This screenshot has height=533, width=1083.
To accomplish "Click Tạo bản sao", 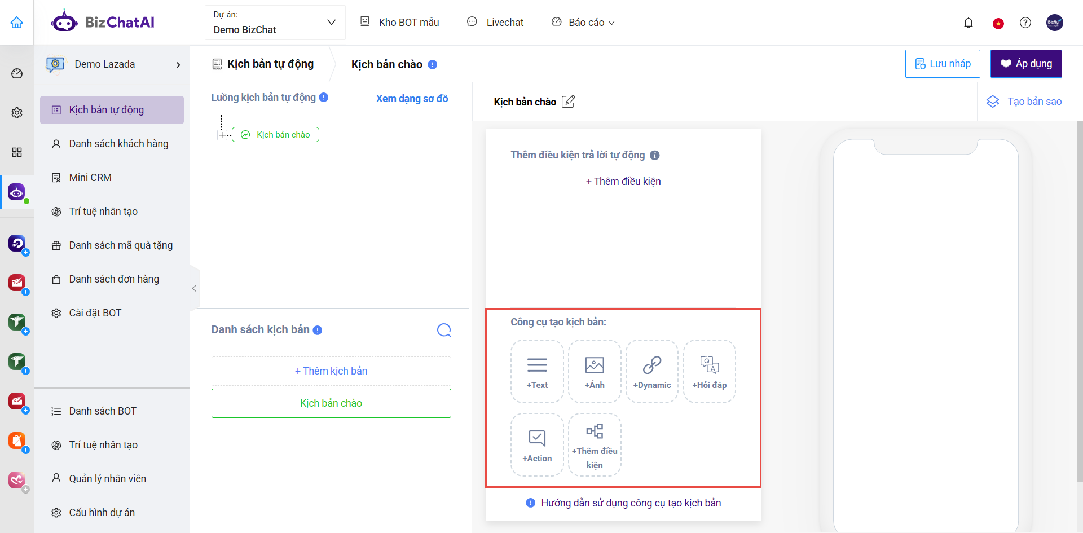I will [1024, 102].
